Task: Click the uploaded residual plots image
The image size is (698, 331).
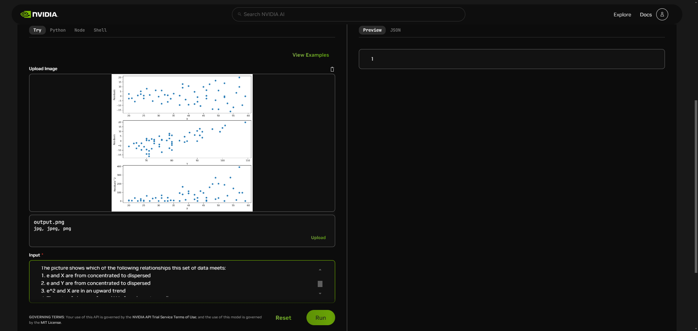Action: pyautogui.click(x=182, y=143)
